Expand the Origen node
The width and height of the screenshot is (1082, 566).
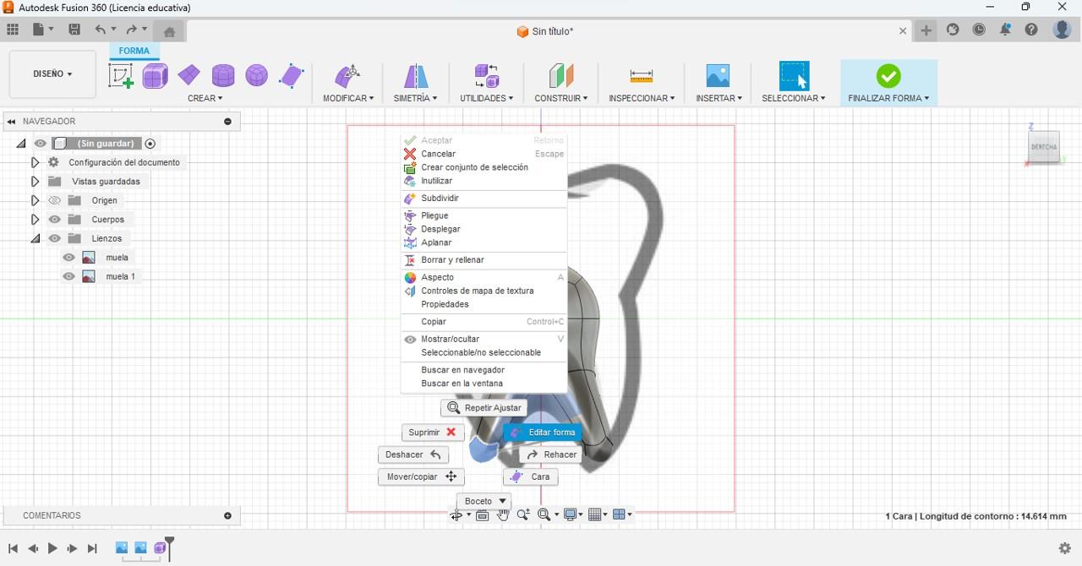point(35,200)
